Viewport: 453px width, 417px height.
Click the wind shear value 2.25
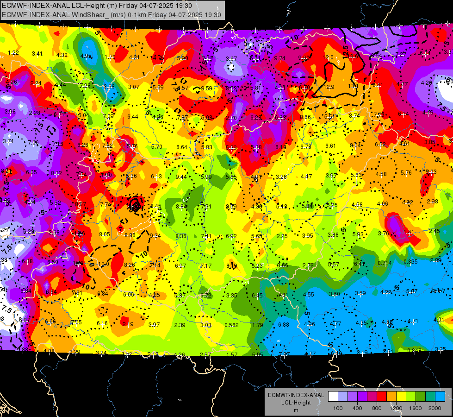click(x=282, y=236)
